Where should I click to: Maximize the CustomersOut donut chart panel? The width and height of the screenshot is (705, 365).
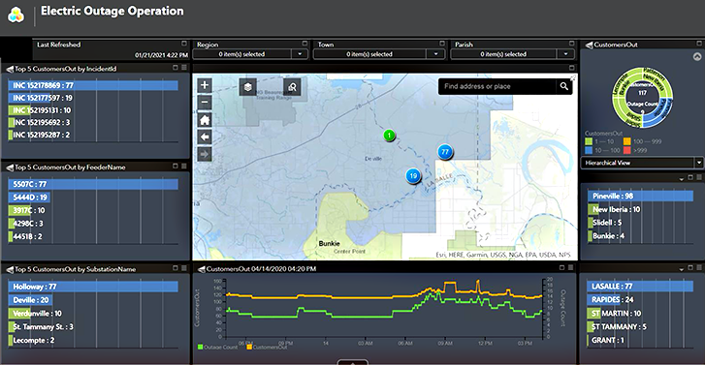point(699,44)
